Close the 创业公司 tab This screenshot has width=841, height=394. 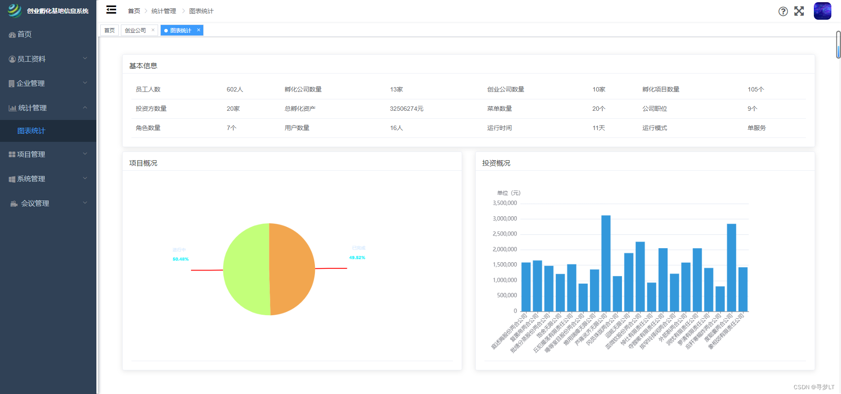pyautogui.click(x=153, y=30)
